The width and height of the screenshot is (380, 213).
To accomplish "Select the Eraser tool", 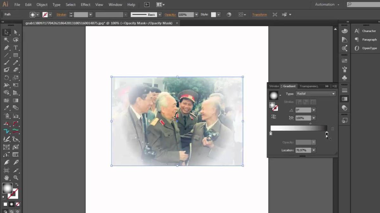I will 16,70.
